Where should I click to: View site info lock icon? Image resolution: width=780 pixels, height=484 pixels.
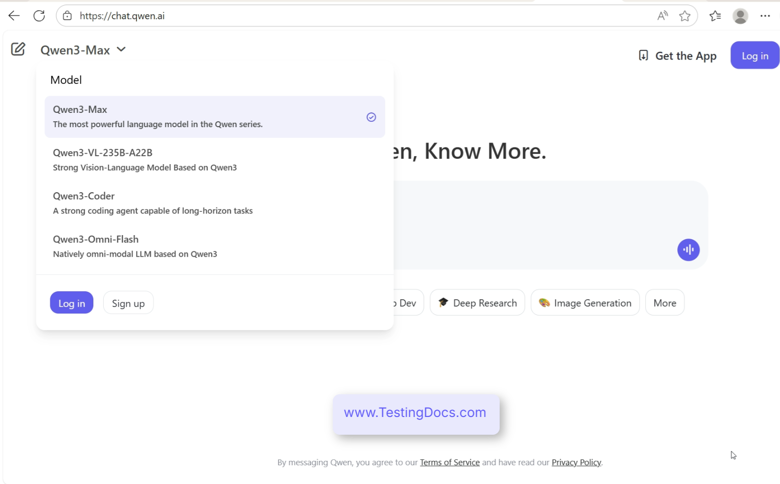68,16
